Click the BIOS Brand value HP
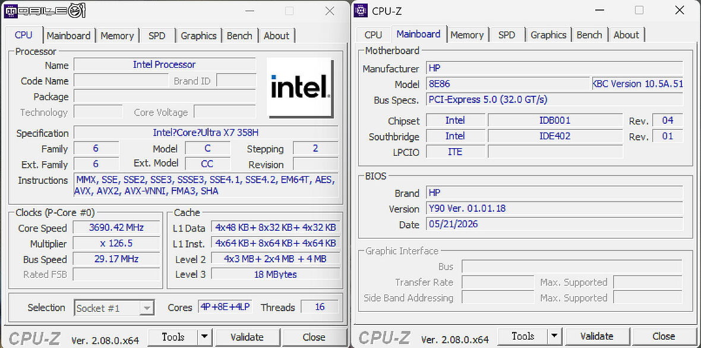The width and height of the screenshot is (701, 348). (x=554, y=193)
